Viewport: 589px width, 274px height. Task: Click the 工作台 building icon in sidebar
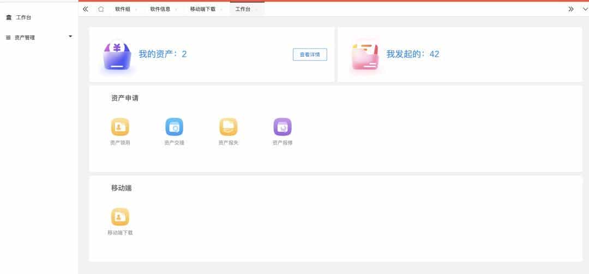coord(9,17)
